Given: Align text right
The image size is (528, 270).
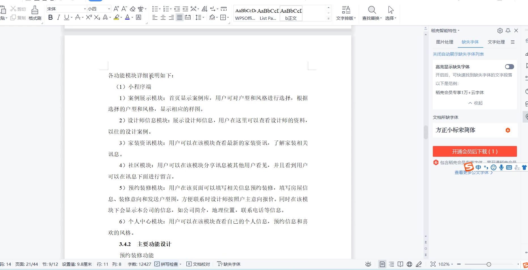Looking at the screenshot, I should pyautogui.click(x=171, y=18).
